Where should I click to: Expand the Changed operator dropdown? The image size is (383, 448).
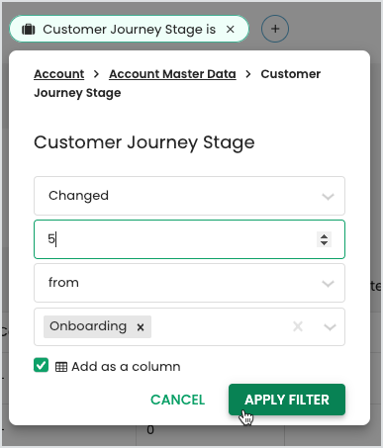coord(189,196)
